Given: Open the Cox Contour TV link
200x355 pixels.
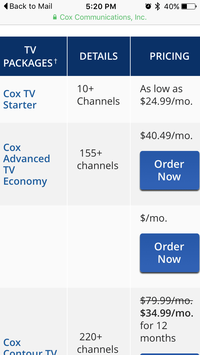Looking at the screenshot, I should (x=30, y=346).
